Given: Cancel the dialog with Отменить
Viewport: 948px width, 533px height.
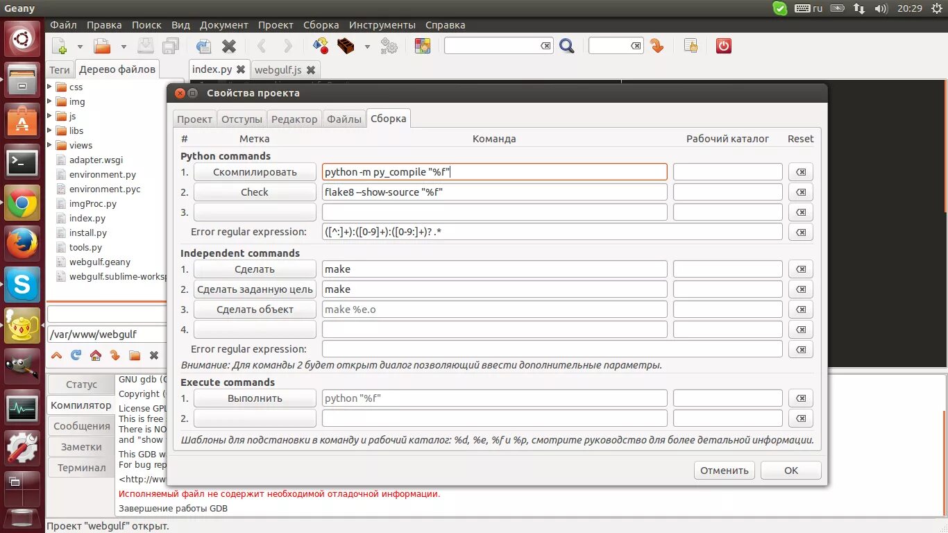Looking at the screenshot, I should (725, 471).
